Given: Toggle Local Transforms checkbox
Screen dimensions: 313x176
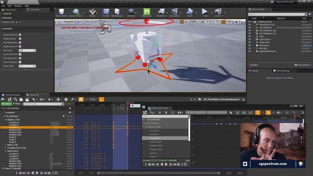Looking at the screenshot, I should (x=20, y=62).
